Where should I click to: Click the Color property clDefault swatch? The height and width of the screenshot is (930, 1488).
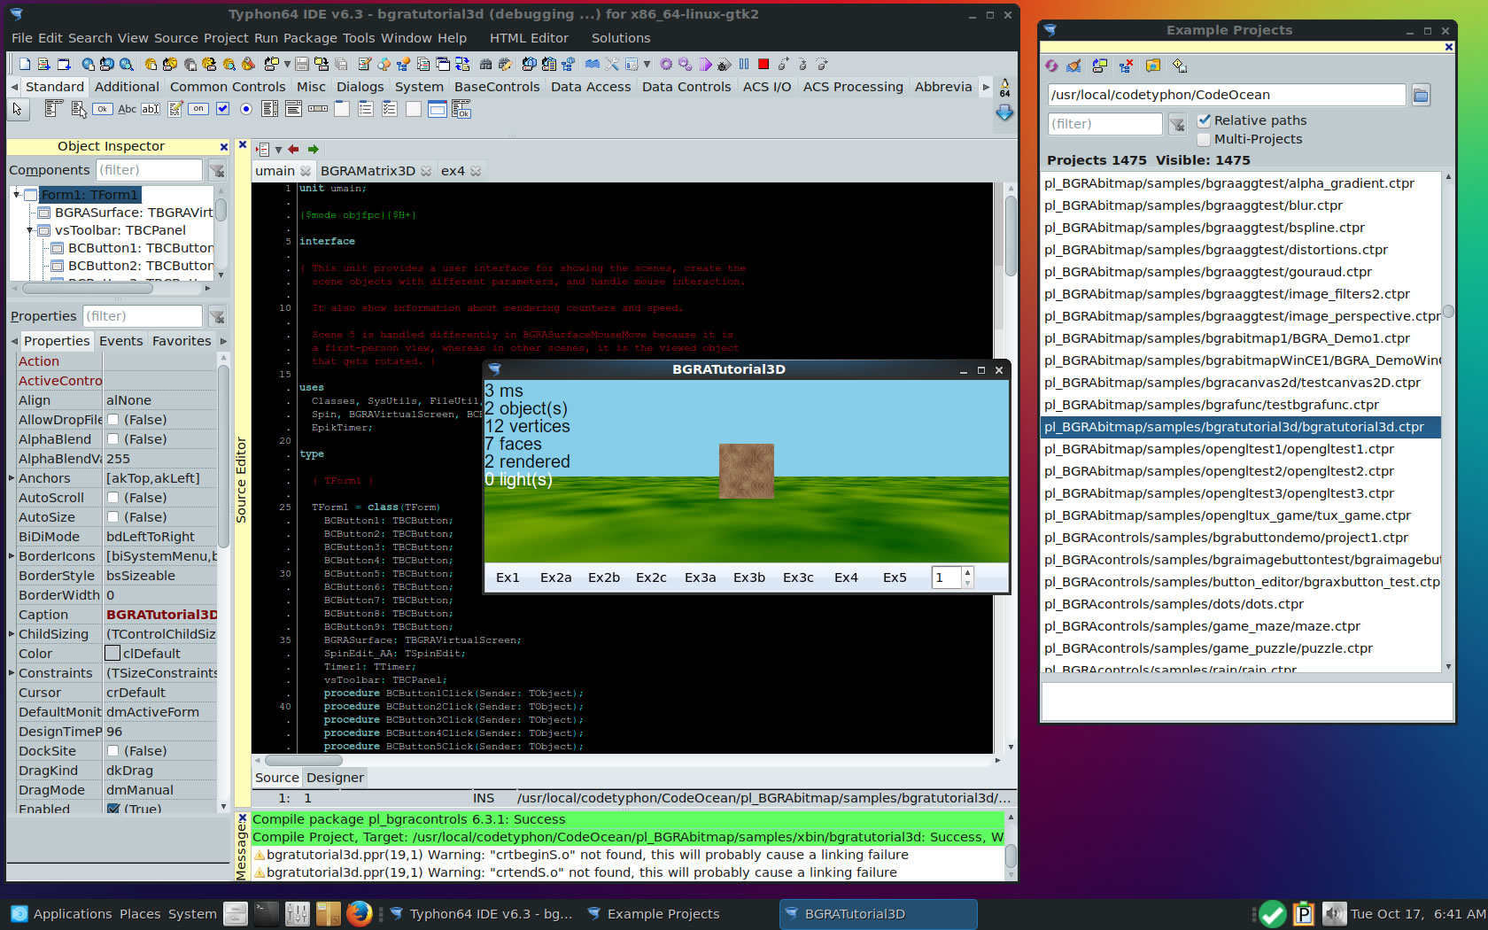pos(112,654)
